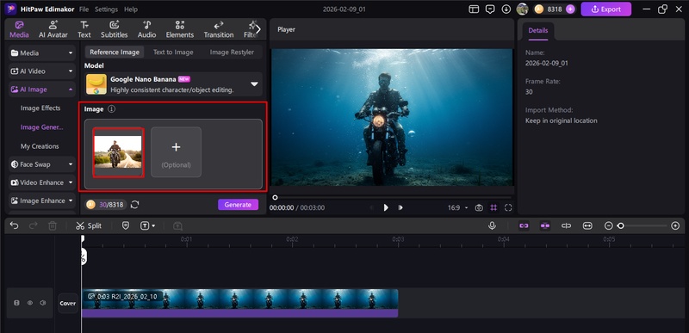Click the Redo icon

click(34, 225)
